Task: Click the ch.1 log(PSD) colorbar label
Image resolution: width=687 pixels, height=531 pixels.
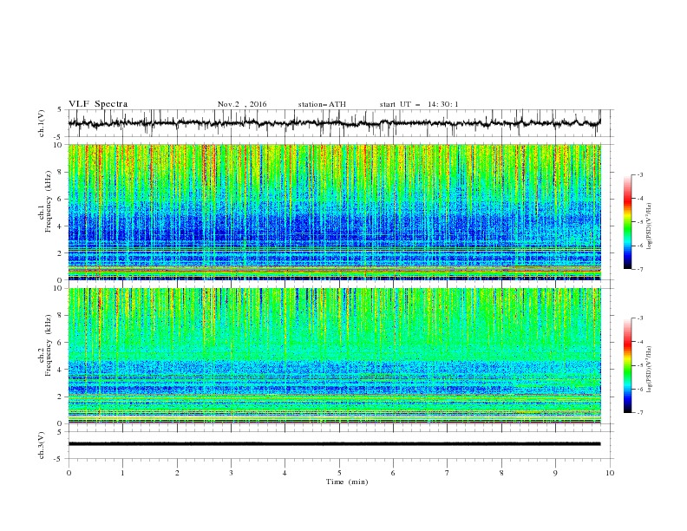Action: (x=649, y=226)
